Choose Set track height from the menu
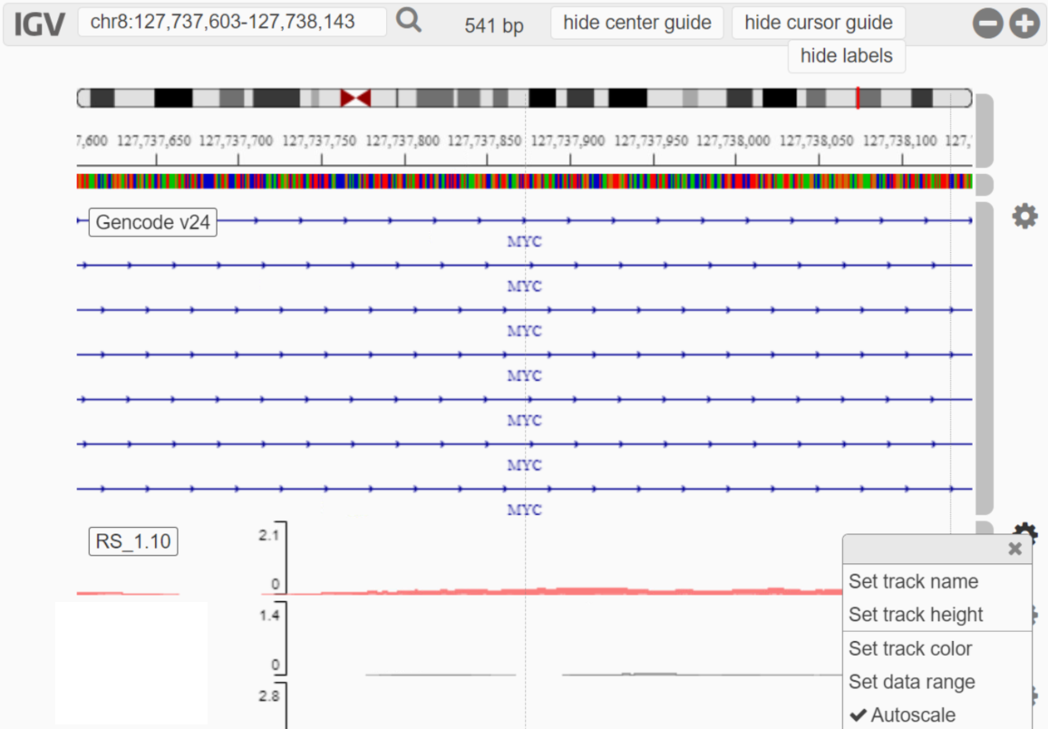1048x729 pixels. click(x=916, y=615)
